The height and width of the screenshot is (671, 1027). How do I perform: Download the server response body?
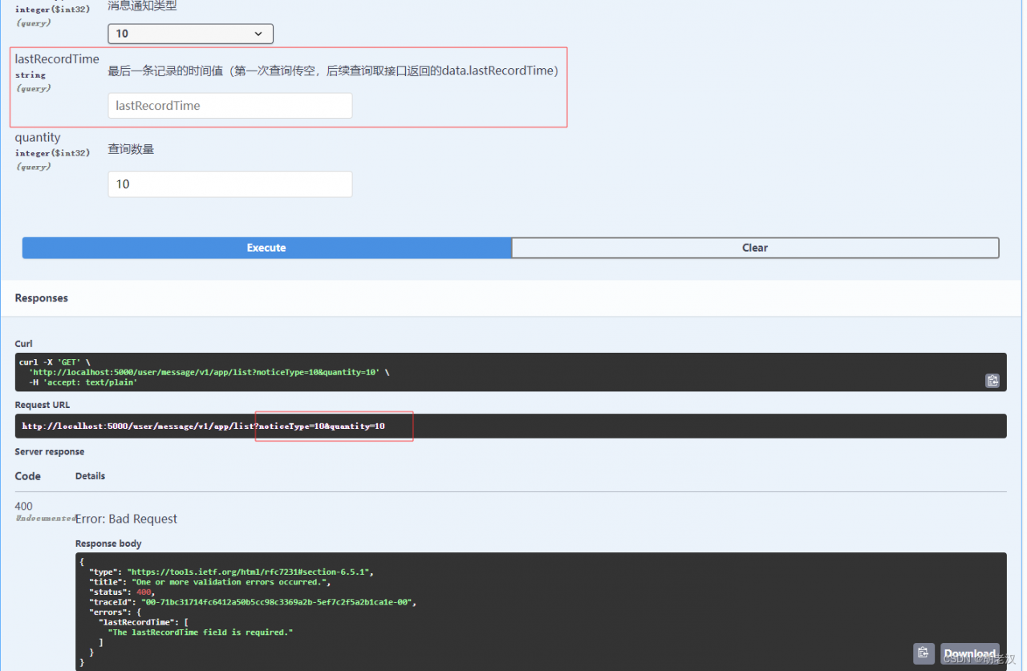click(x=969, y=654)
